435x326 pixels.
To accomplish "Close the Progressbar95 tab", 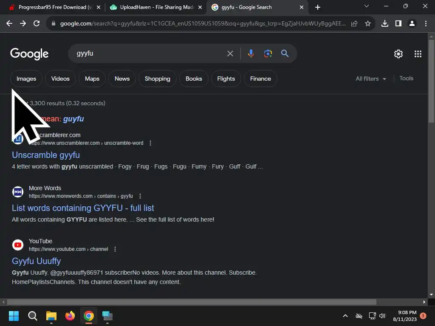I will pyautogui.click(x=99, y=8).
